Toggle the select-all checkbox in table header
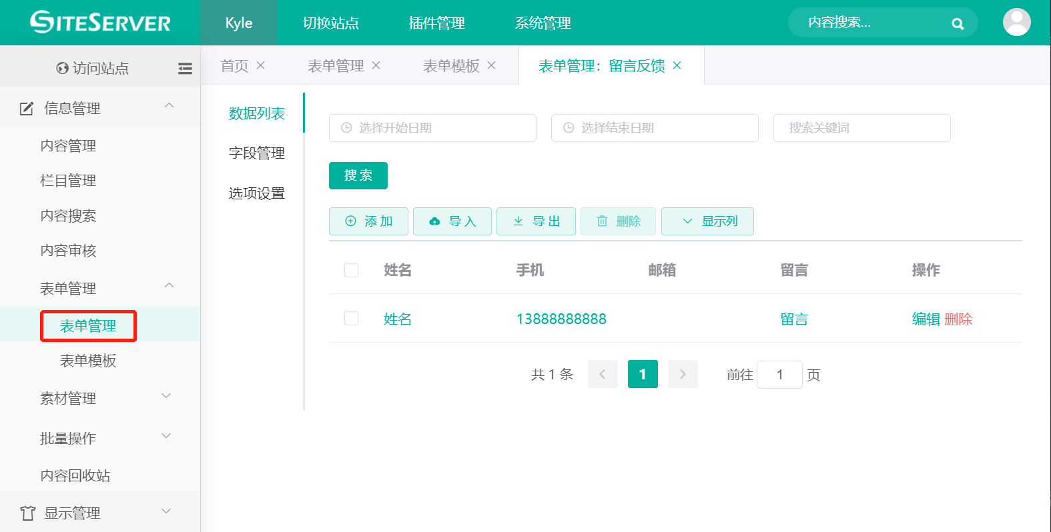Viewport: 1051px width, 532px height. tap(351, 270)
